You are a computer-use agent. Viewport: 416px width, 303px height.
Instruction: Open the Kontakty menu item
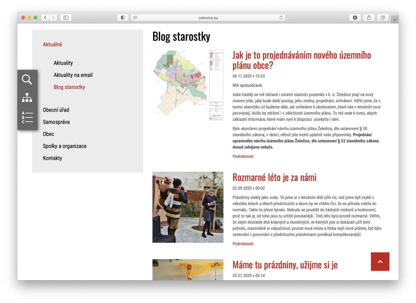52,158
